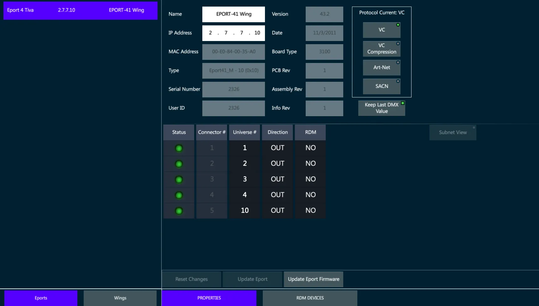
Task: Select VC Compression protocol
Action: (381, 49)
